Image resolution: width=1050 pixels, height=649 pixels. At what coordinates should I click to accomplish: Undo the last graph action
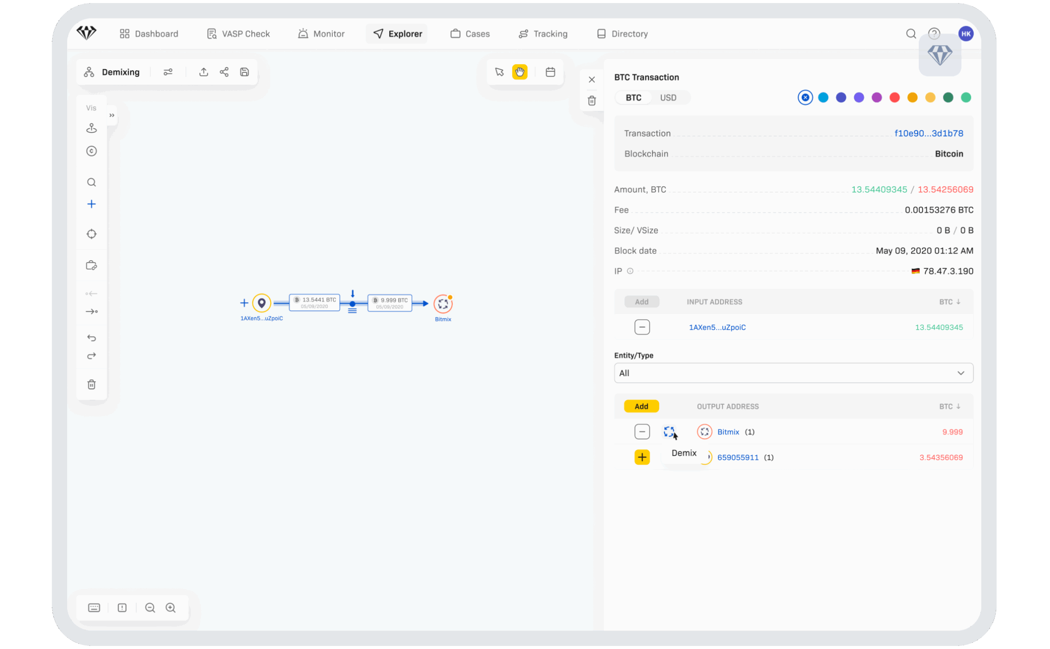coord(91,338)
